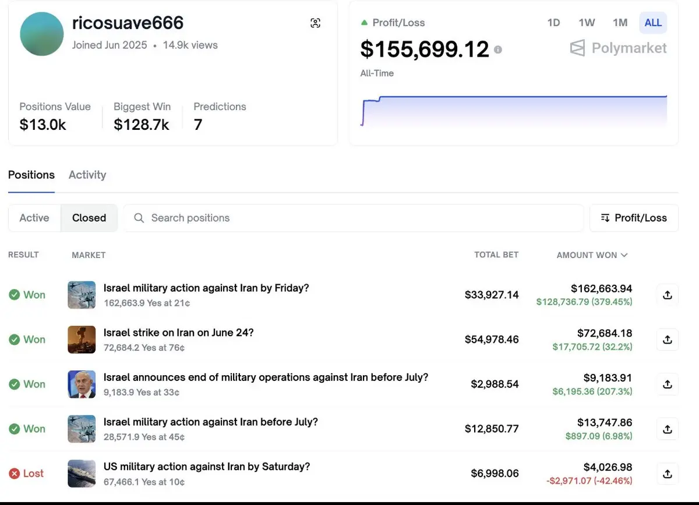Click the $162,663.94 amount won
699x505 pixels.
[602, 288]
